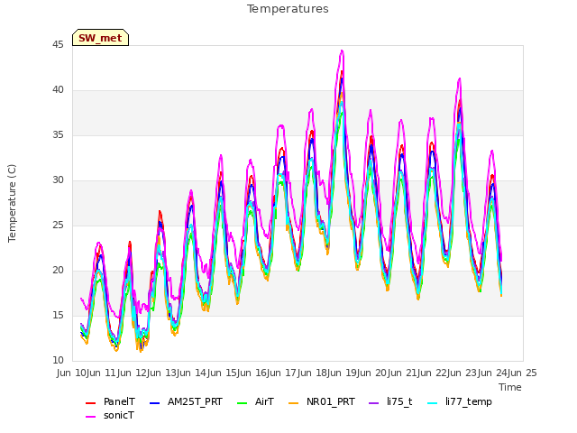Click the 15 y-axis tick label
Image resolution: width=577 pixels, height=433 pixels.
click(58, 316)
